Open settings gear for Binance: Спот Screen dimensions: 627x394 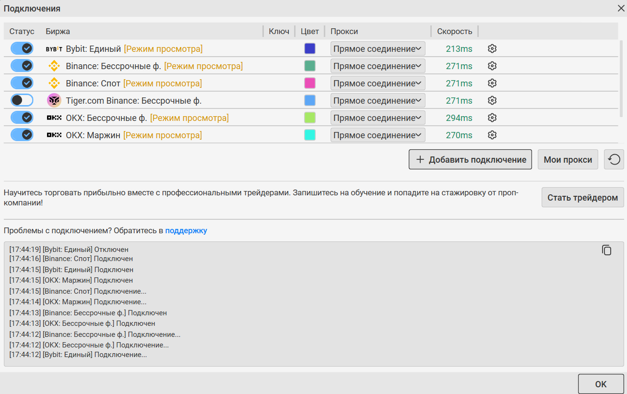(x=492, y=83)
